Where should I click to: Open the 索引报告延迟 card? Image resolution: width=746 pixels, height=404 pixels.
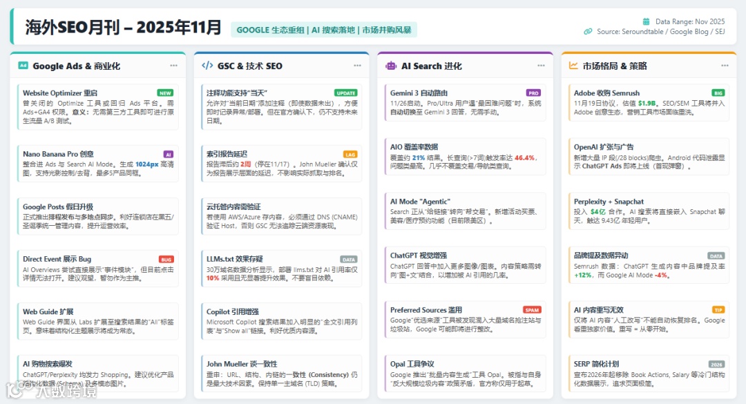click(282, 163)
